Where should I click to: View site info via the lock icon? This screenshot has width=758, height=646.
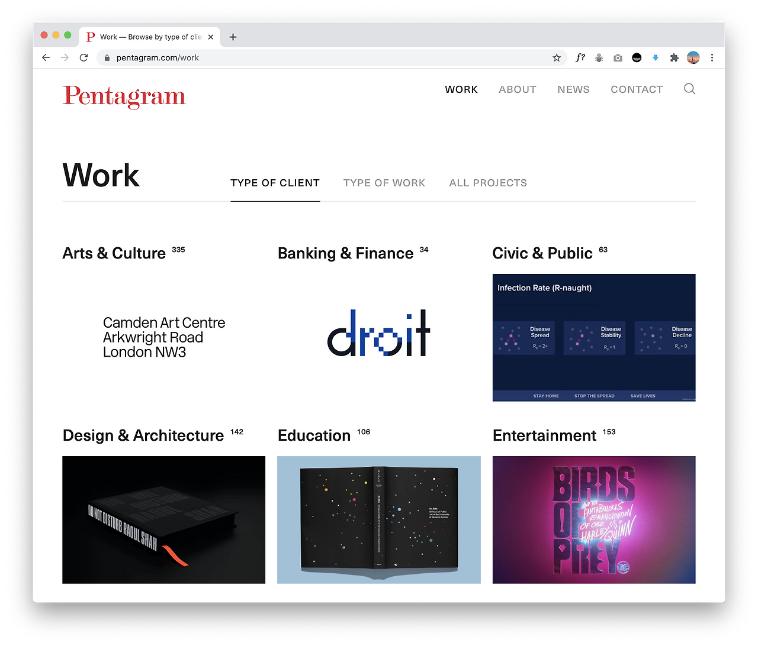(107, 58)
